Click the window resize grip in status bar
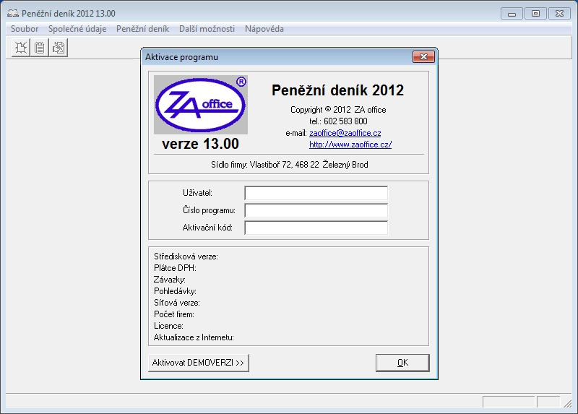 pyautogui.click(x=567, y=403)
